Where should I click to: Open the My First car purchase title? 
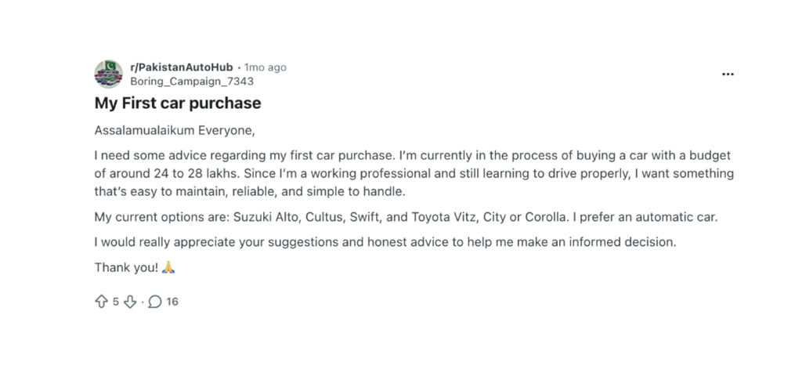(x=178, y=103)
